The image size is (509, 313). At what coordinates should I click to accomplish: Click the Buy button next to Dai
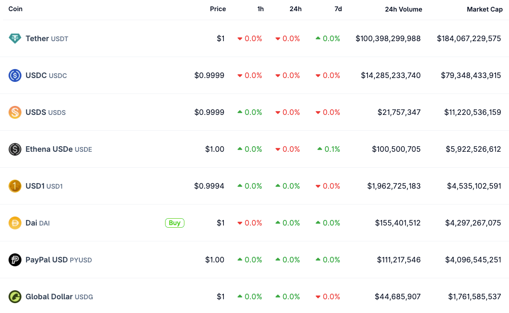point(175,223)
